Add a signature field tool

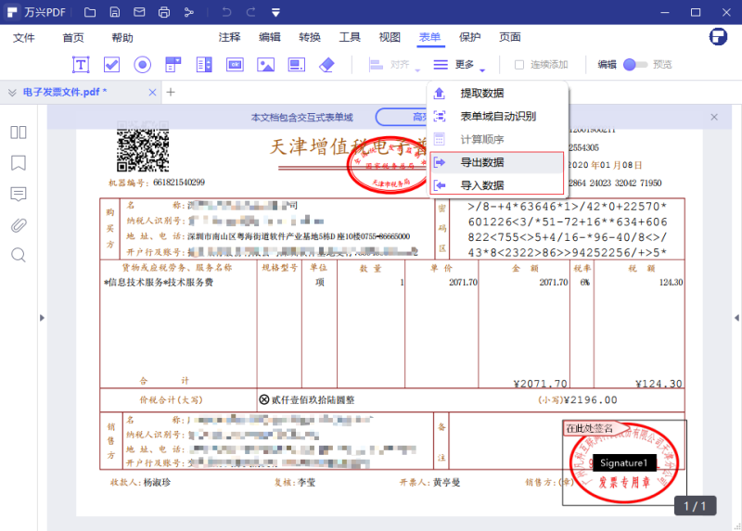click(296, 64)
